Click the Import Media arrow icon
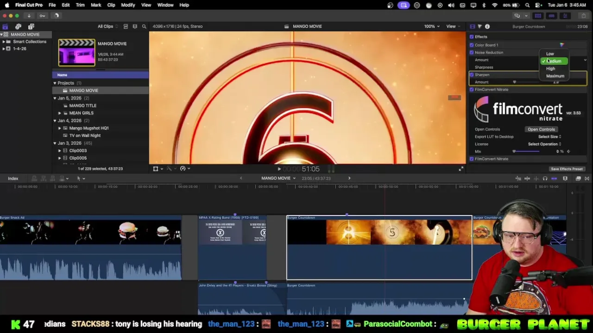This screenshot has height=333, width=593. coord(29,16)
